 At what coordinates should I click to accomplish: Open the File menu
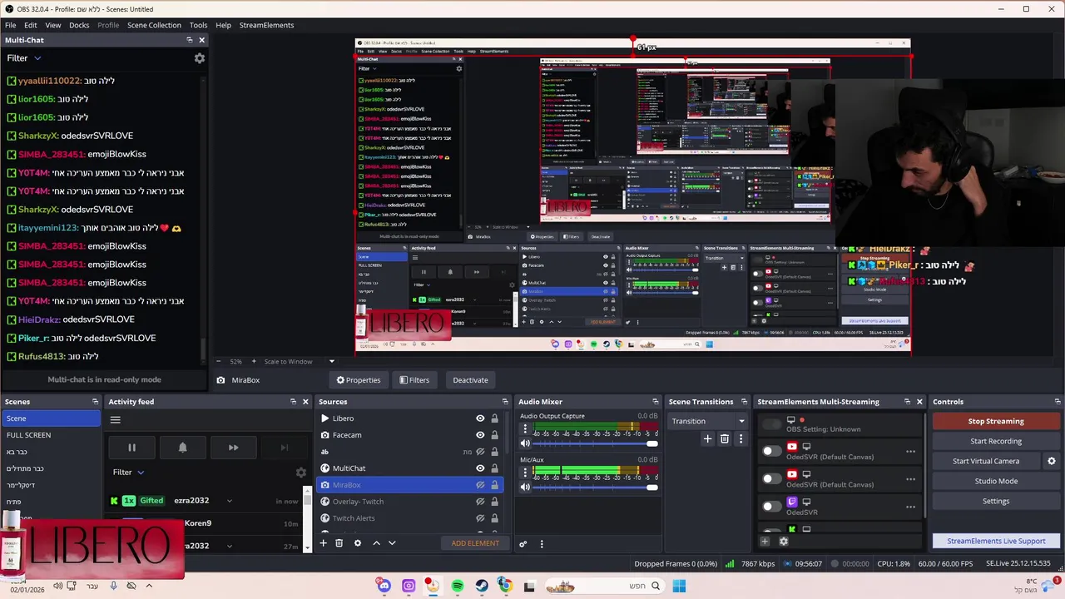coord(10,25)
